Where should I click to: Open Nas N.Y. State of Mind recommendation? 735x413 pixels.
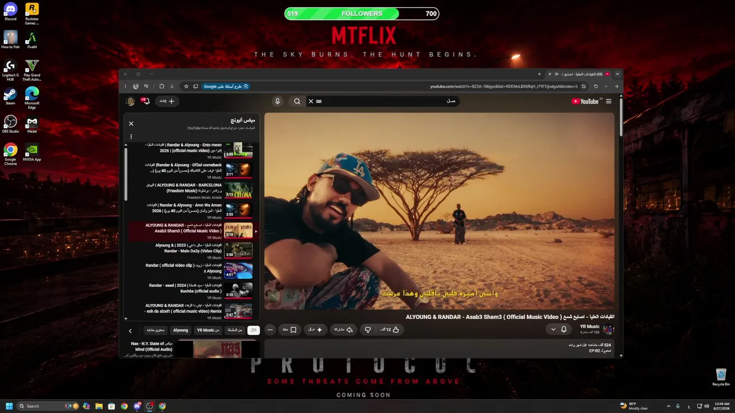(x=191, y=349)
